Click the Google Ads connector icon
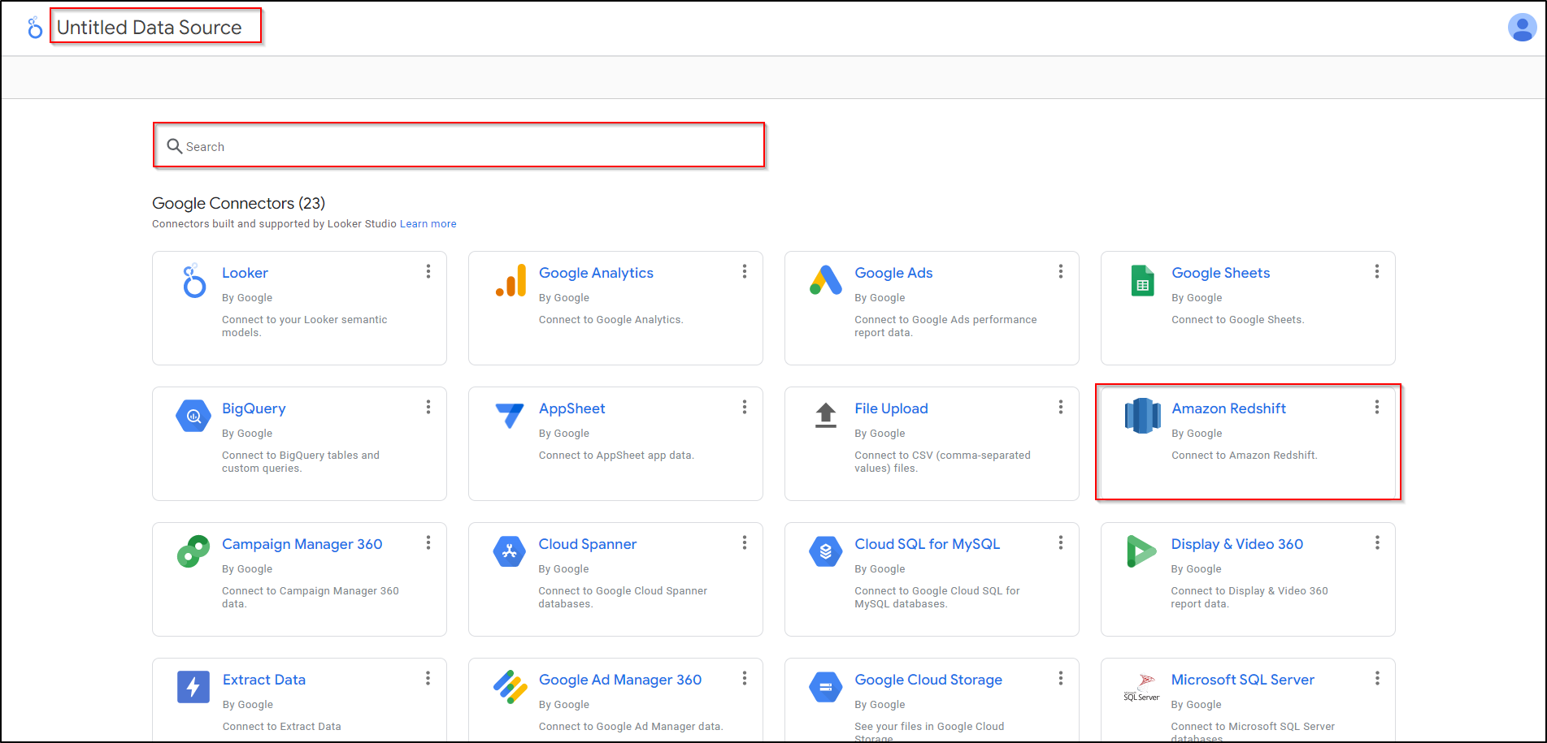Image resolution: width=1547 pixels, height=743 pixels. pyautogui.click(x=826, y=280)
